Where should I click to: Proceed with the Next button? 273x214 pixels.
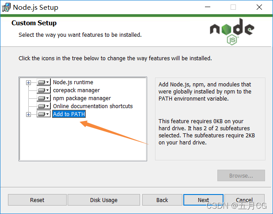click(x=203, y=200)
